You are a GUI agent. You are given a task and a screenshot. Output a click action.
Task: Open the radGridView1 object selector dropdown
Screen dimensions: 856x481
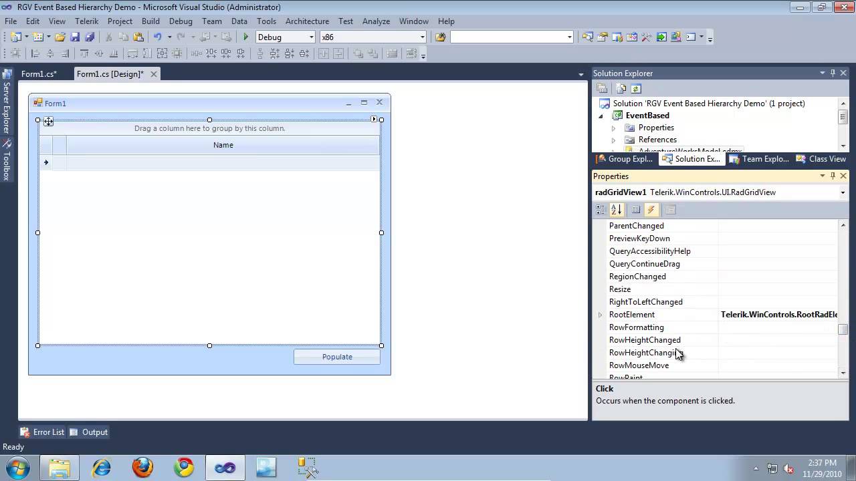click(x=843, y=192)
